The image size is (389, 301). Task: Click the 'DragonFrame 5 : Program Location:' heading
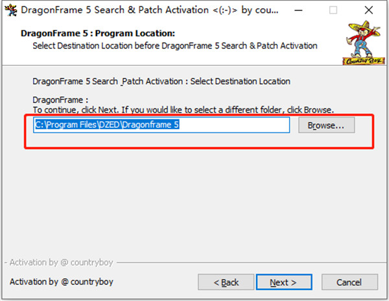[98, 33]
